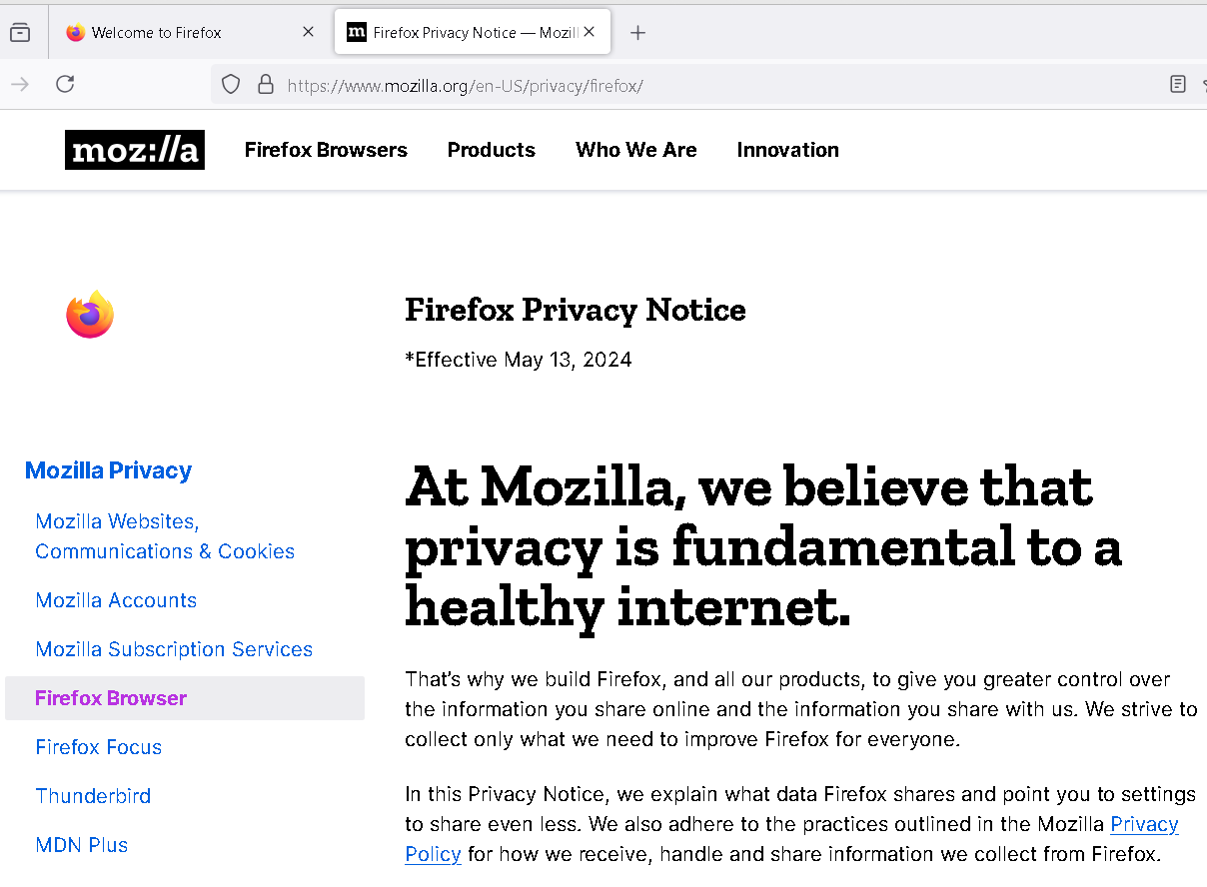Open the Who We Are menu
Screen dimensions: 1207x887
635,150
